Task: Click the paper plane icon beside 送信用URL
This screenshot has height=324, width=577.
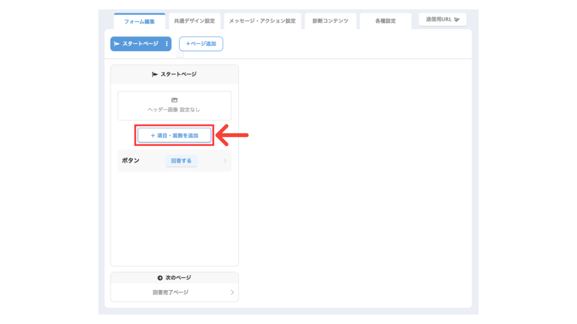Action: (456, 20)
